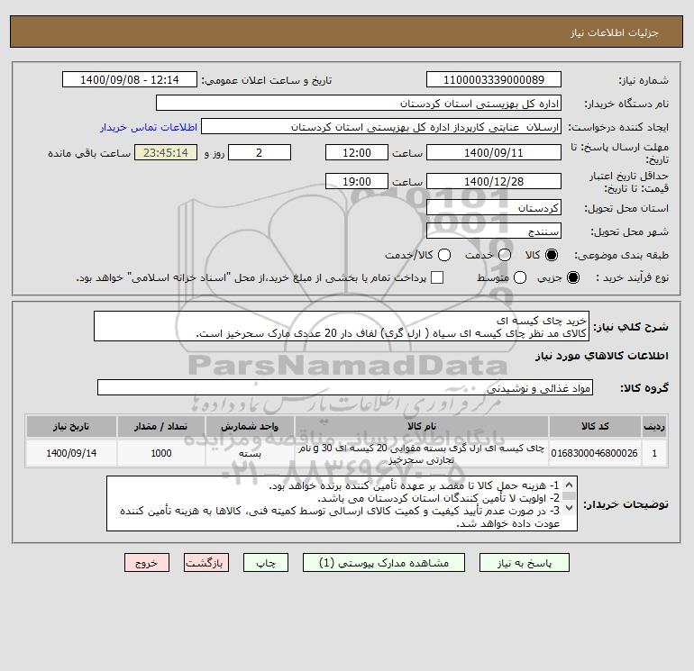Select the متوسط purchase type radio
This screenshot has height=671, width=694.
pyautogui.click(x=520, y=277)
